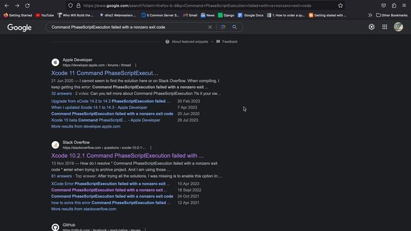Screen dimensions: 411x231
Task: Show more bookmarks with the double chevron
Action: pos(370,15)
